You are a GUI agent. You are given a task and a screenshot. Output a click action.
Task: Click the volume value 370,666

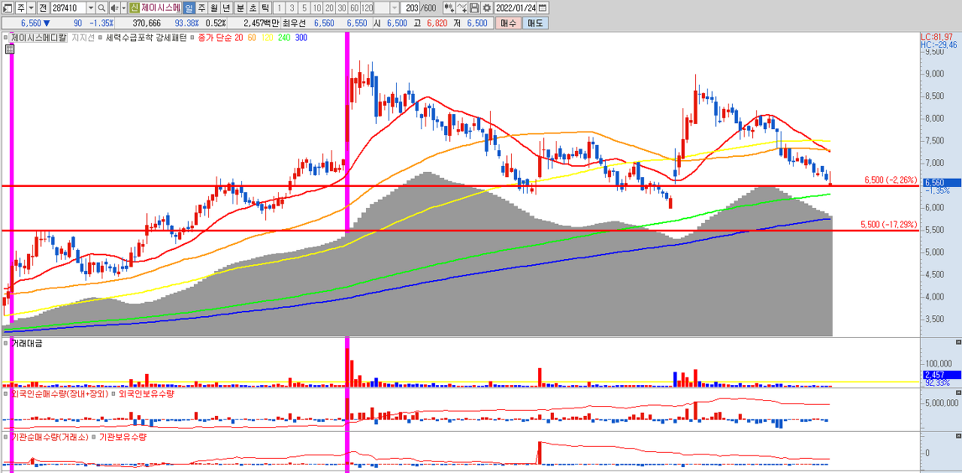(x=147, y=23)
